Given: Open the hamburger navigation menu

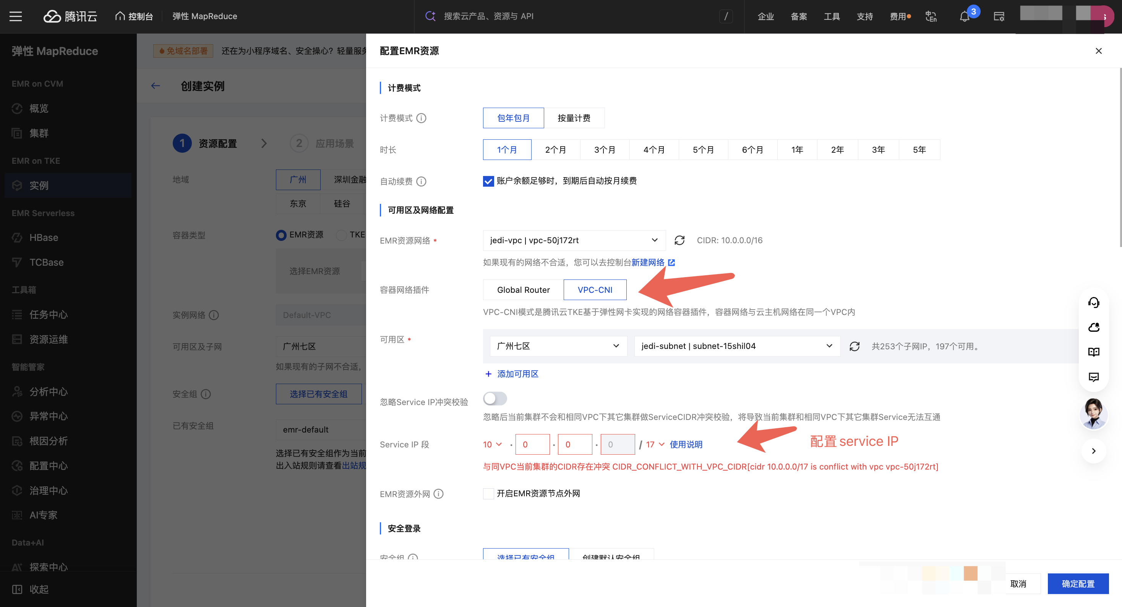Looking at the screenshot, I should 16,16.
